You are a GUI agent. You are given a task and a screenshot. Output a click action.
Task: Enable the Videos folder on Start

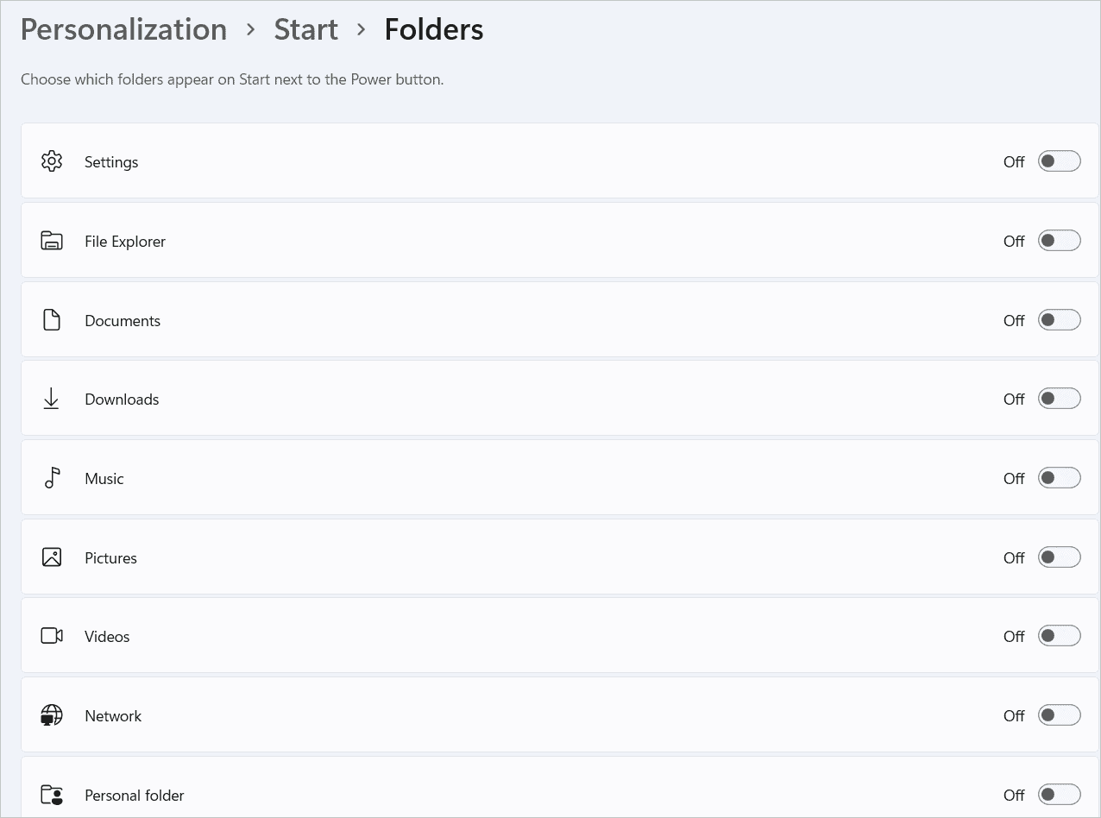[1059, 636]
